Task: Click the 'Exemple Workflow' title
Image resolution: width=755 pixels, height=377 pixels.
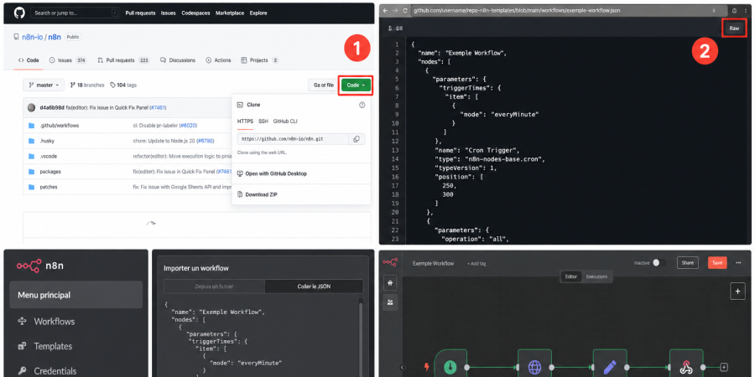Action: [433, 264]
